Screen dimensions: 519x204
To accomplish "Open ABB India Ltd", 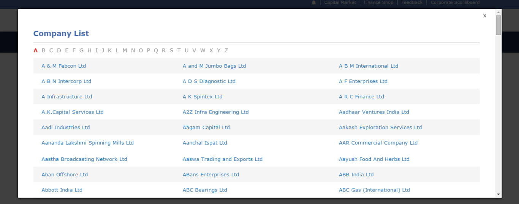I will point(356,174).
